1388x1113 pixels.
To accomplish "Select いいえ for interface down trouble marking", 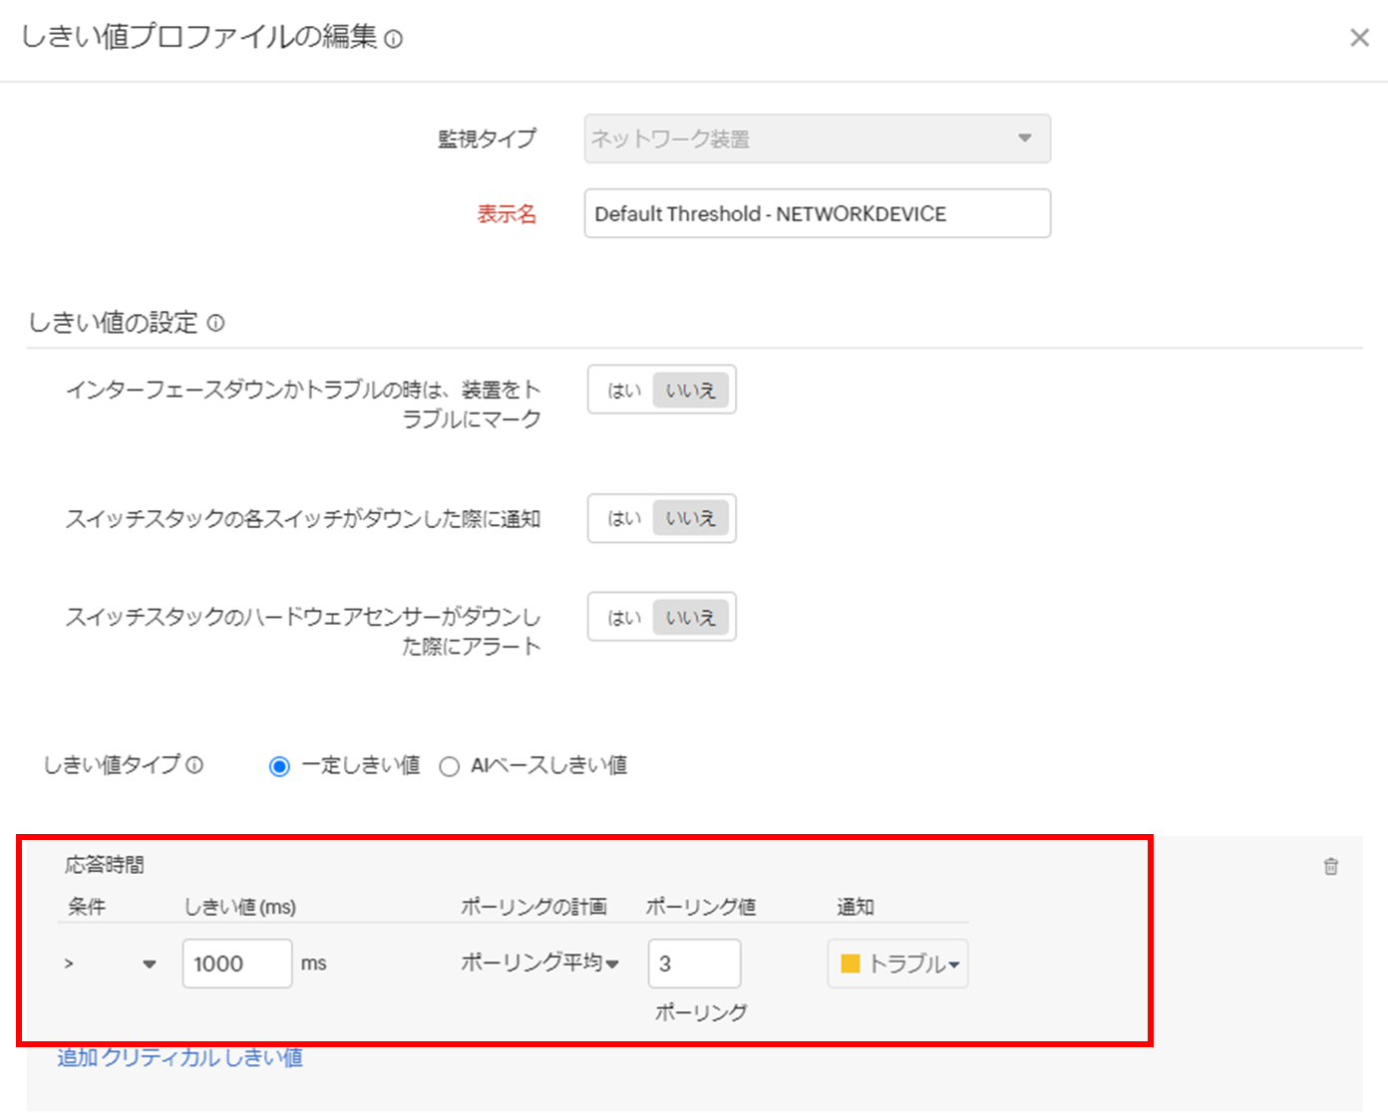I will [690, 391].
